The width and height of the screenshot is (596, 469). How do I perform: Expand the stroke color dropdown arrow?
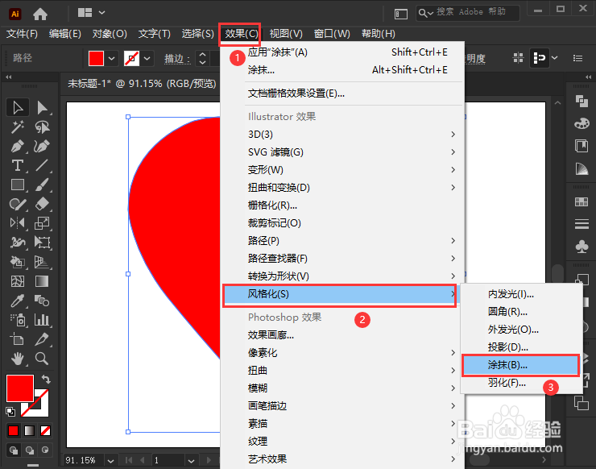click(147, 59)
